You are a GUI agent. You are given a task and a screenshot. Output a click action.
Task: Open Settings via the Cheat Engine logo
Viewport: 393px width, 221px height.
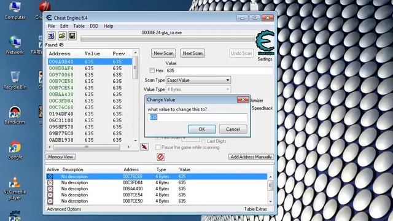pos(265,42)
